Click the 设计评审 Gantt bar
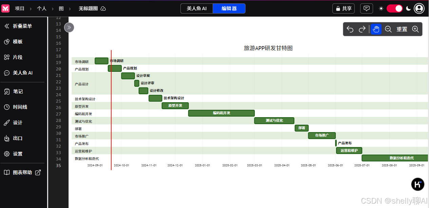 pos(137,83)
